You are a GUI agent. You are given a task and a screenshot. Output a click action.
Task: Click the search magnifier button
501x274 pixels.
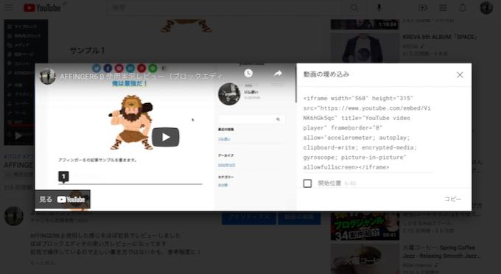tap(354, 7)
